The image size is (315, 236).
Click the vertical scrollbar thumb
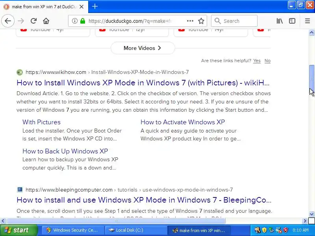pos(311,78)
